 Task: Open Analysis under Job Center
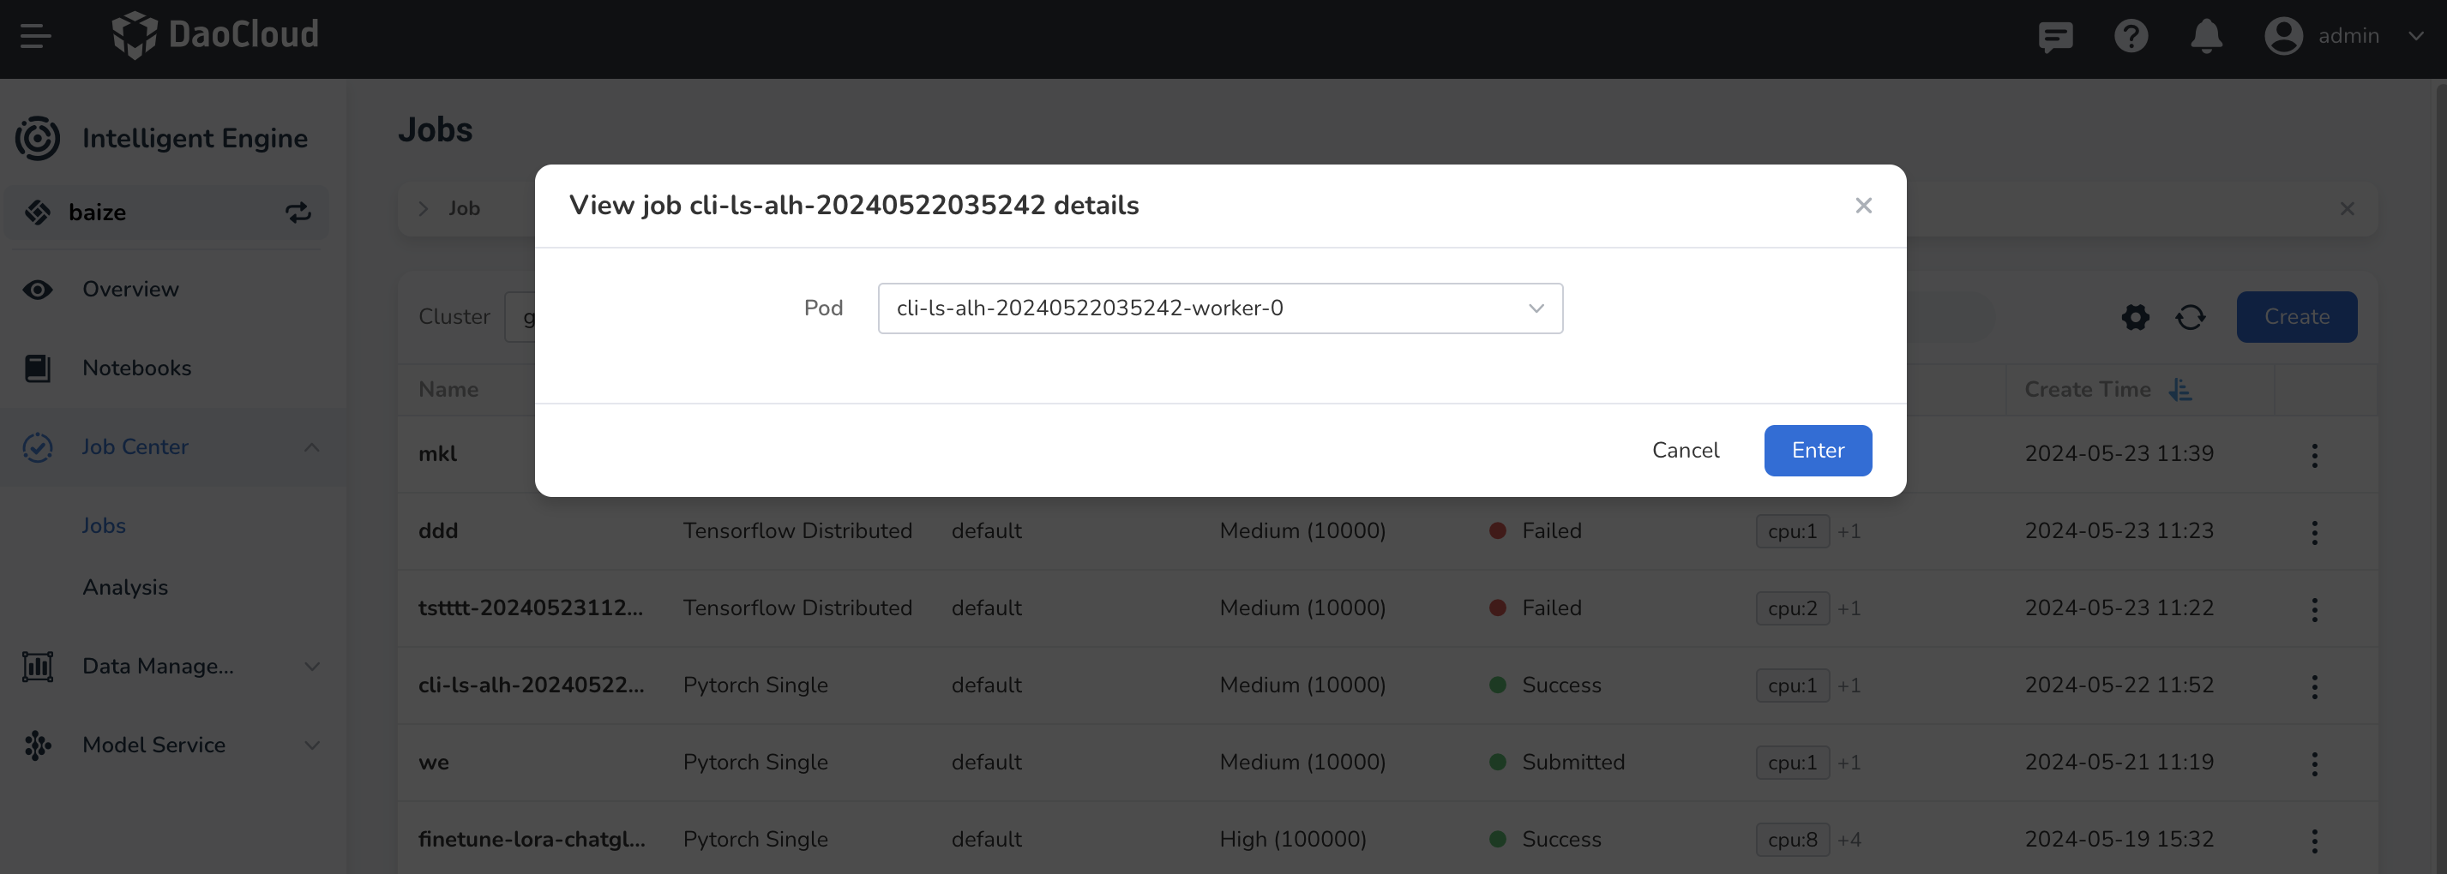point(125,588)
